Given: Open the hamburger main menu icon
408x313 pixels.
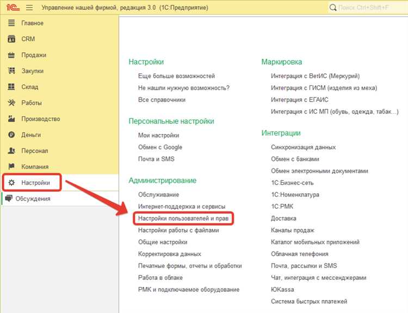Looking at the screenshot, I should [x=29, y=8].
